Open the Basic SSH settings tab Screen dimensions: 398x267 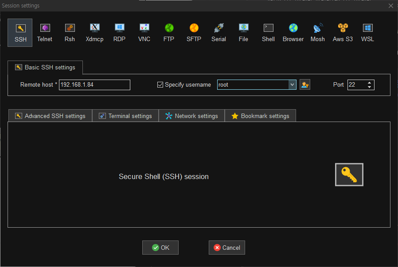click(x=45, y=67)
